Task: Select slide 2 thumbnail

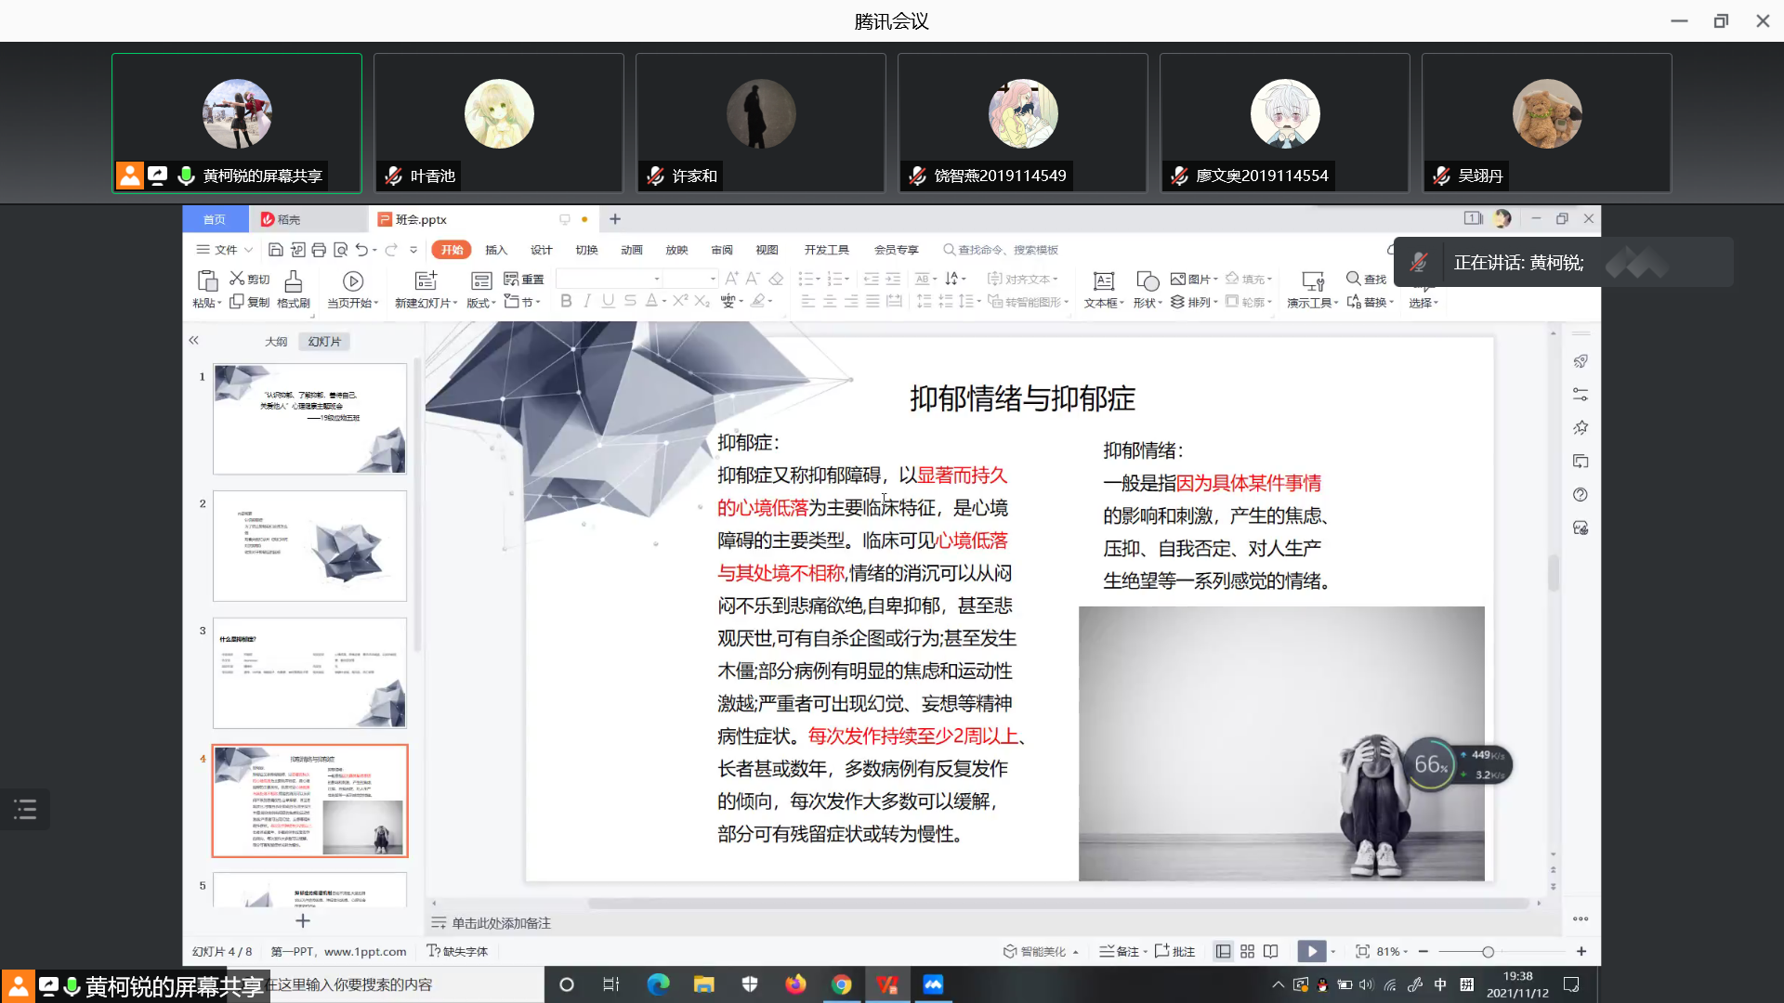Action: [309, 546]
